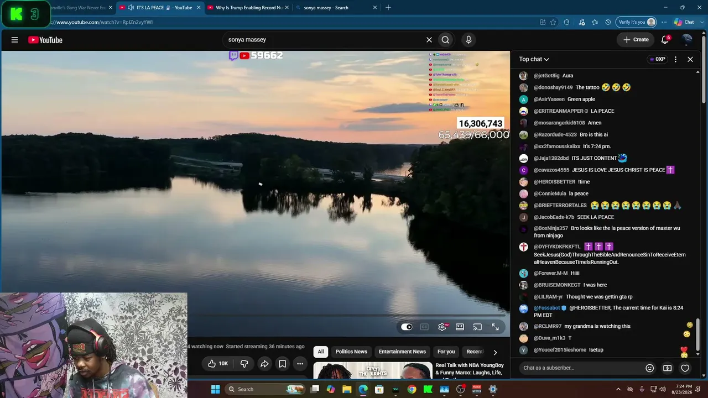Save the video to a playlist
The width and height of the screenshot is (708, 398).
tap(282, 364)
